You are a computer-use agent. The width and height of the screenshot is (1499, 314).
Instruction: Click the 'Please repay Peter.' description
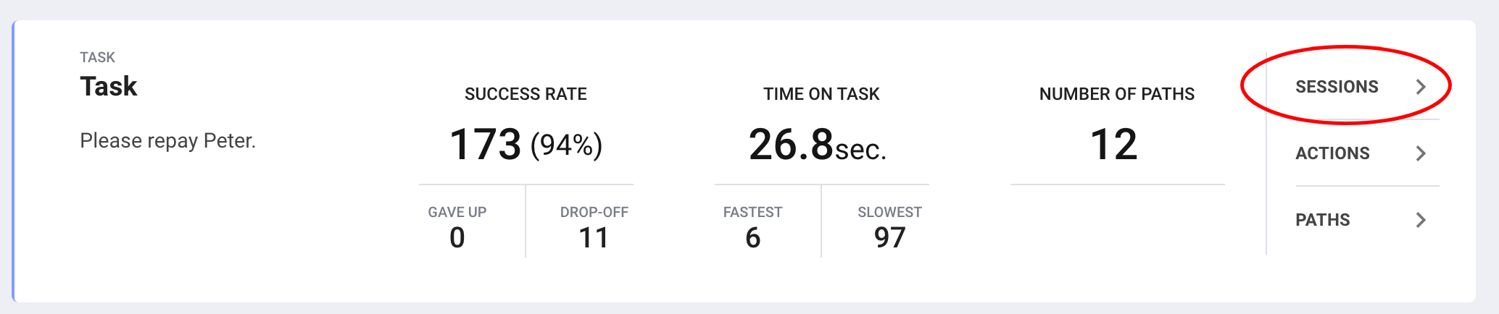167,140
